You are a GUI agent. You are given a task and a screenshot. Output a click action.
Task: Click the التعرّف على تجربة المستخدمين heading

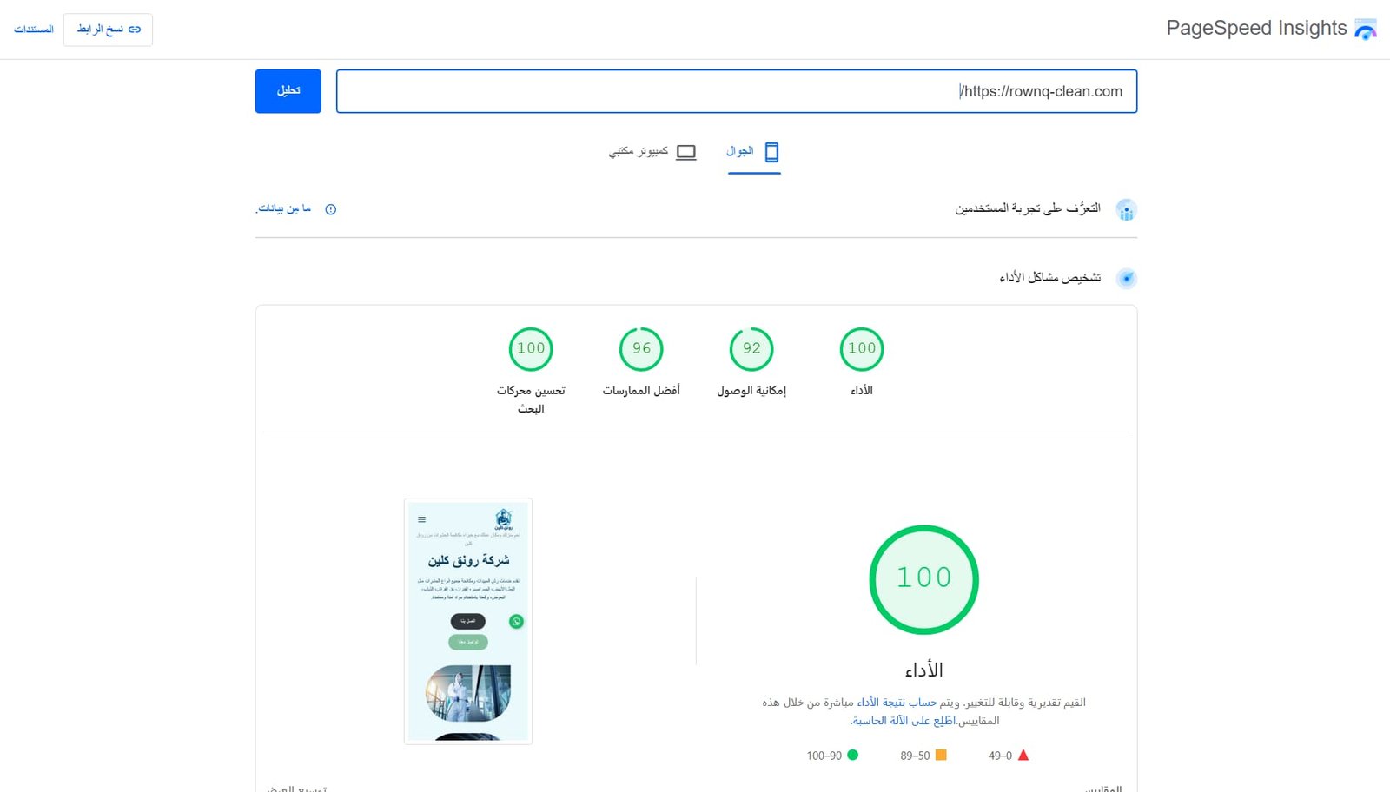pos(1028,208)
